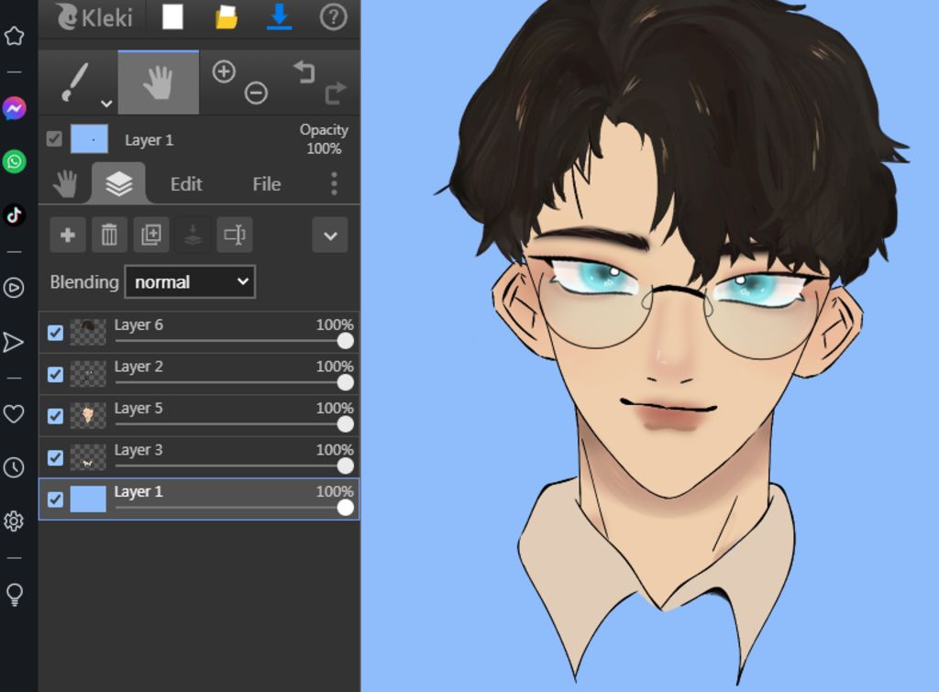
Task: Click the Layer 2 name label
Action: pos(138,367)
